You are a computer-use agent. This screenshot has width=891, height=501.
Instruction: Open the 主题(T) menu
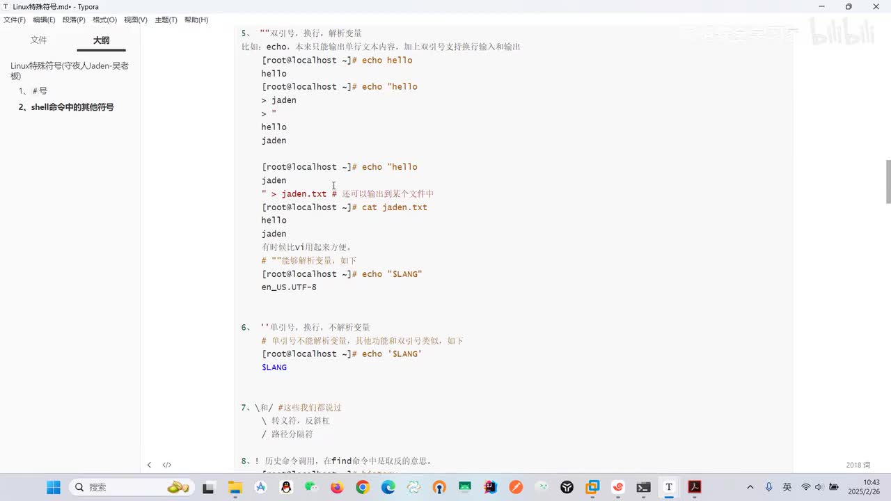click(x=166, y=19)
